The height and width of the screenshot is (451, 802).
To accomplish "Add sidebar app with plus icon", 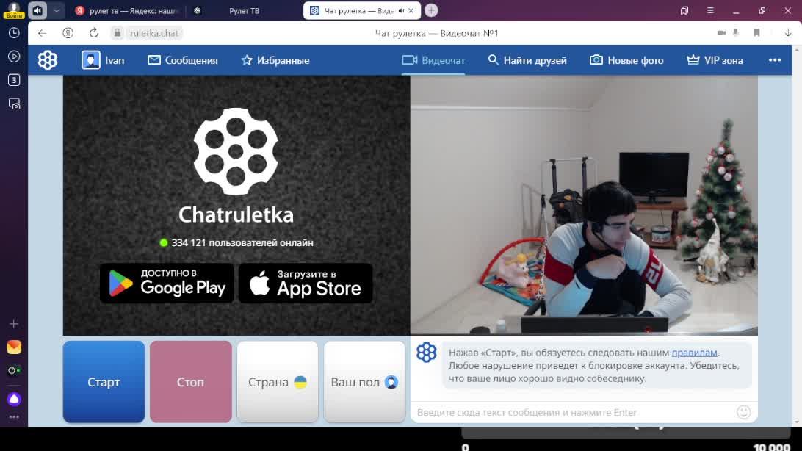I will (x=14, y=324).
